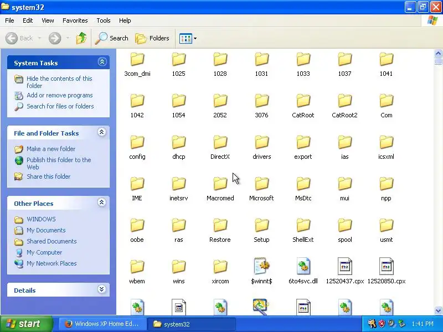Viewport: 443px width, 332px height.
Task: Go to My Documents in Other Places
Action: coord(46,230)
